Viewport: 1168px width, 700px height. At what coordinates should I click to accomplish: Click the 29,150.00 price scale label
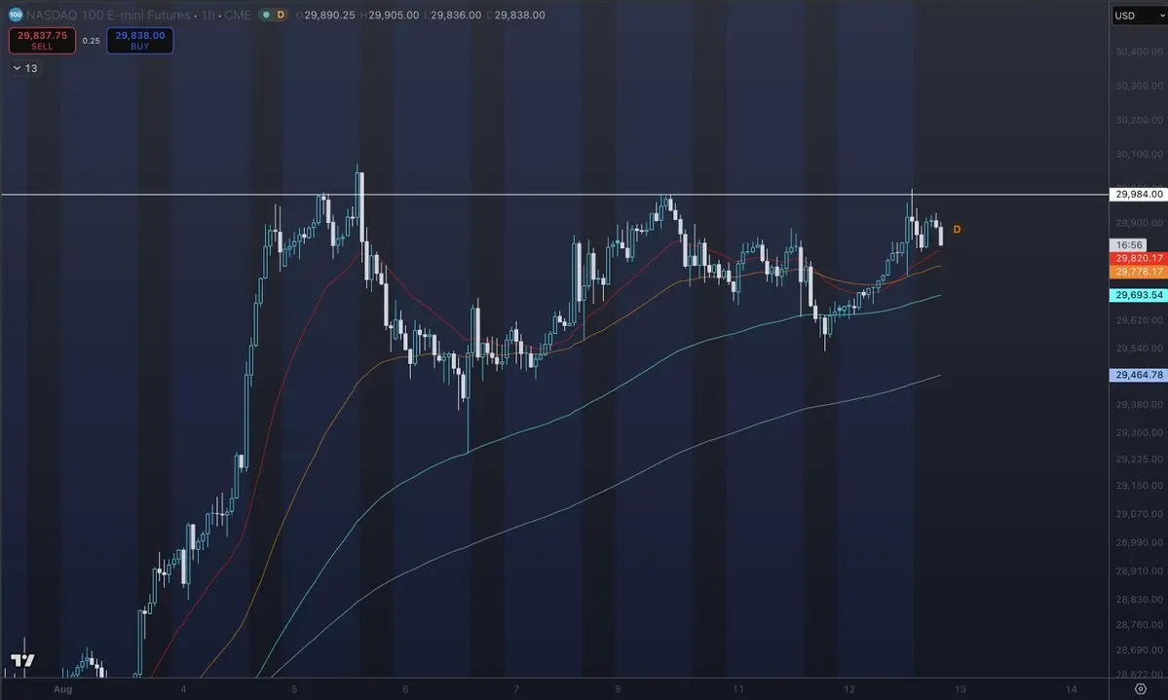tap(1139, 486)
